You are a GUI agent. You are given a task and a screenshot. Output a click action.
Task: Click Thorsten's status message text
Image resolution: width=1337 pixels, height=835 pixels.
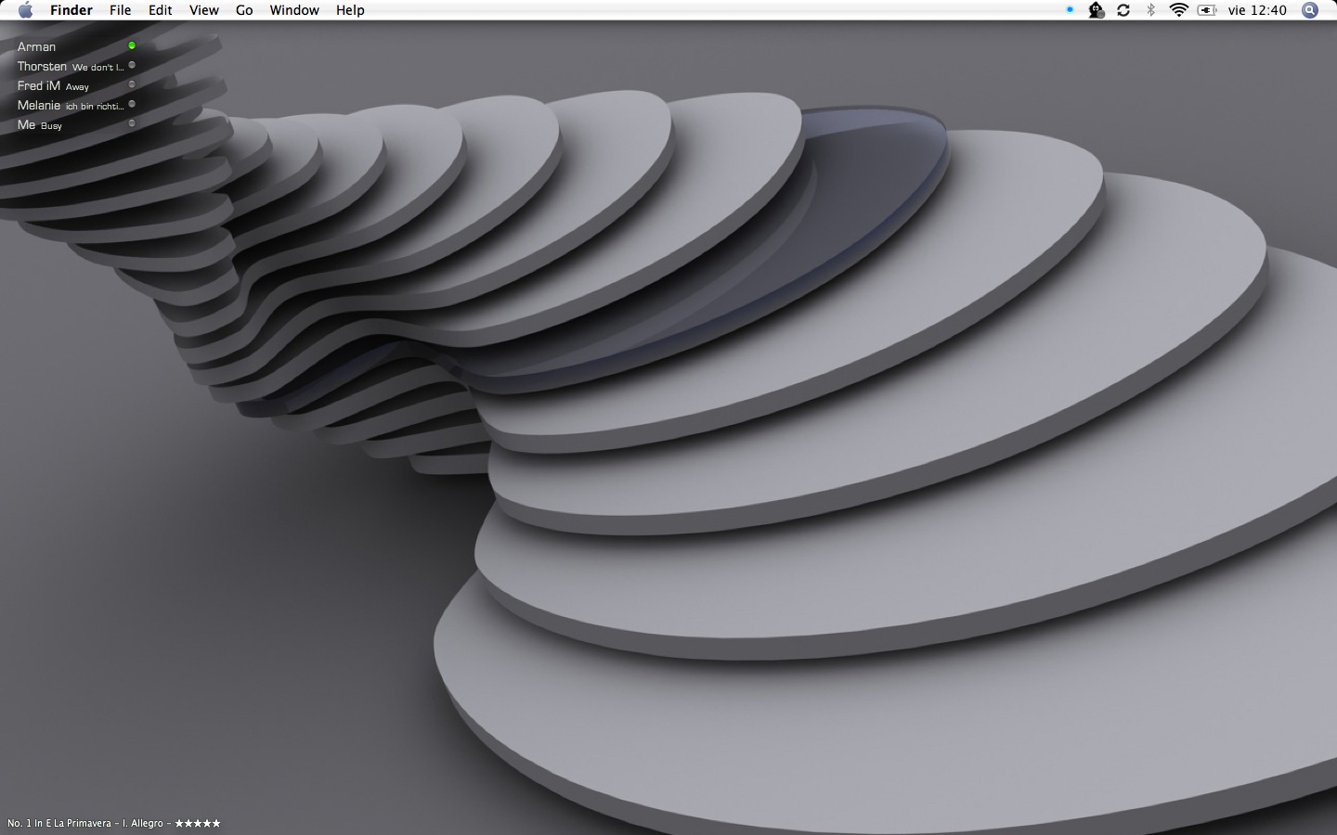click(x=98, y=67)
